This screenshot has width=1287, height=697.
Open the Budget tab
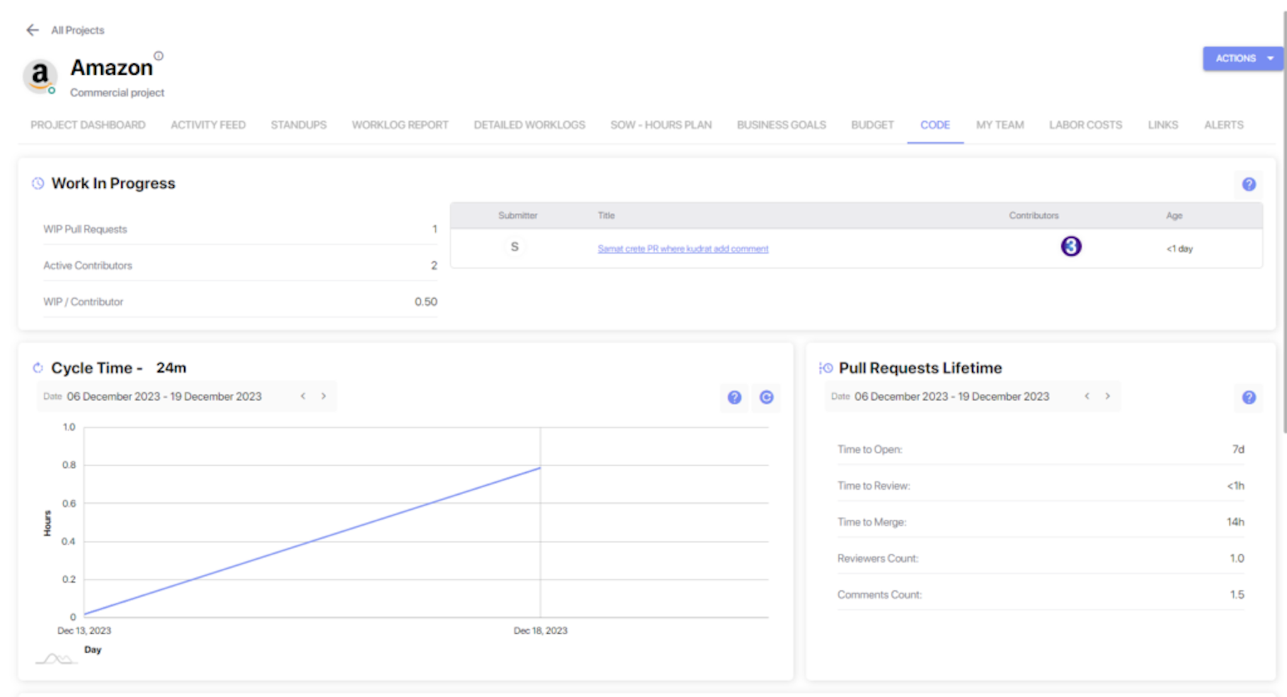click(872, 125)
